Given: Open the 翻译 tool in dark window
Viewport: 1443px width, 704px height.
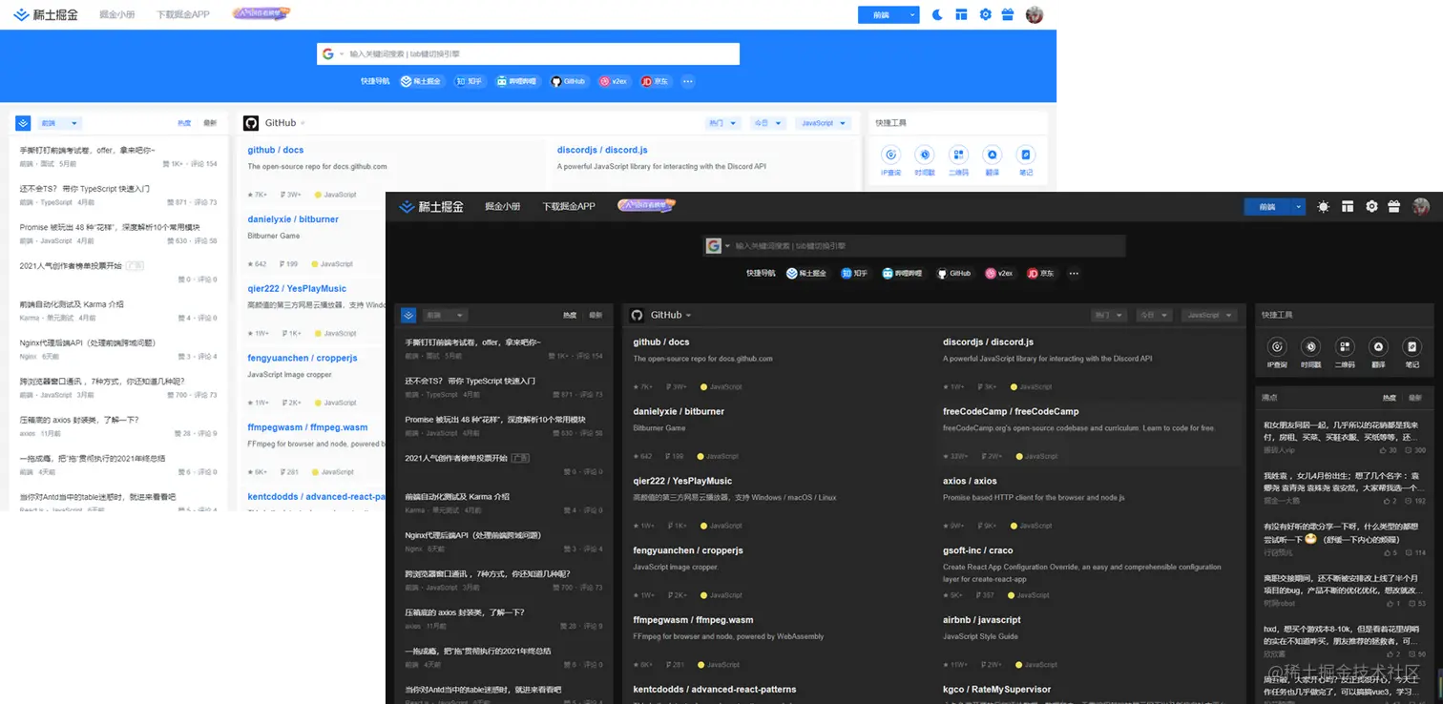Looking at the screenshot, I should [1378, 352].
